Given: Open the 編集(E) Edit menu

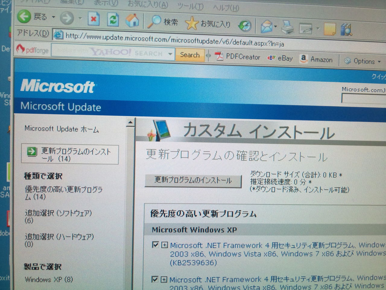Looking at the screenshot, I should [x=72, y=2].
